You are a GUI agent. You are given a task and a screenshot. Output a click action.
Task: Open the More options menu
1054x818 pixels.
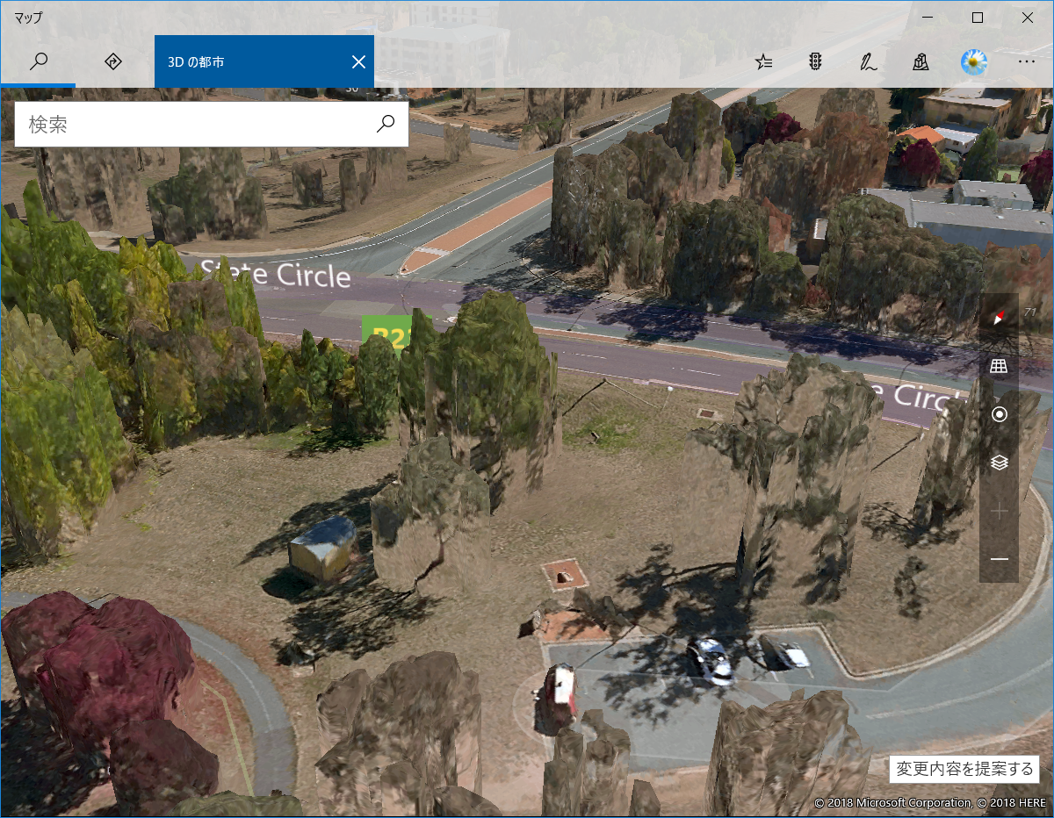tap(1026, 61)
